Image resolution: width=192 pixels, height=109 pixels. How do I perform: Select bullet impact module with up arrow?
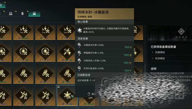coord(66,52)
